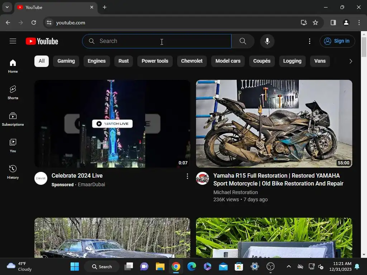The image size is (367, 275).
Task: Select the Engines filter chip
Action: point(97,61)
